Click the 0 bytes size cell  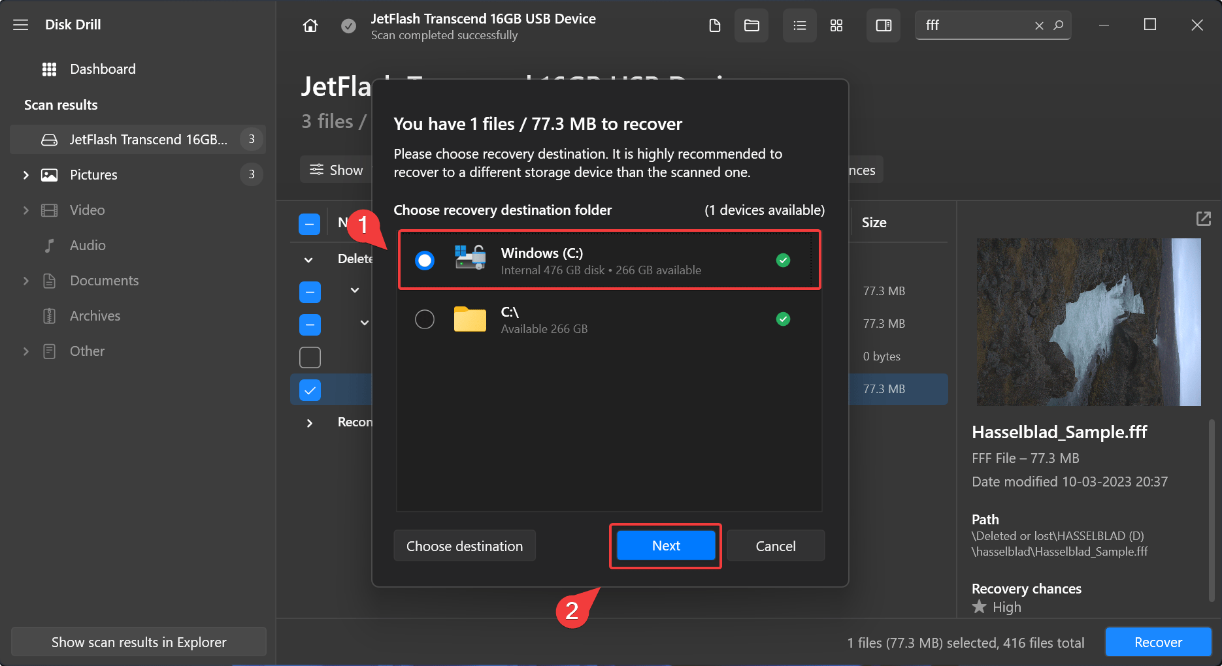click(882, 357)
